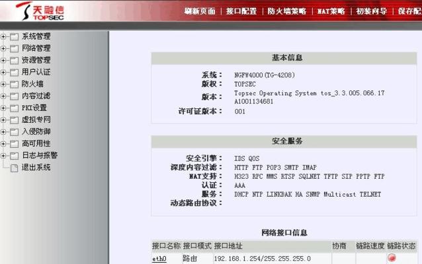Viewport: 422px width, 264px height.
Task: Expand the 防火墙 tree node
Action: point(3,84)
